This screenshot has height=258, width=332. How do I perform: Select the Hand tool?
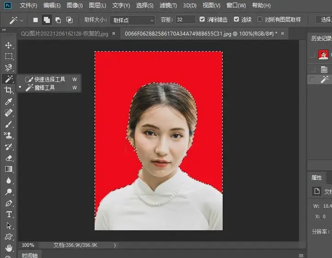coord(8,248)
